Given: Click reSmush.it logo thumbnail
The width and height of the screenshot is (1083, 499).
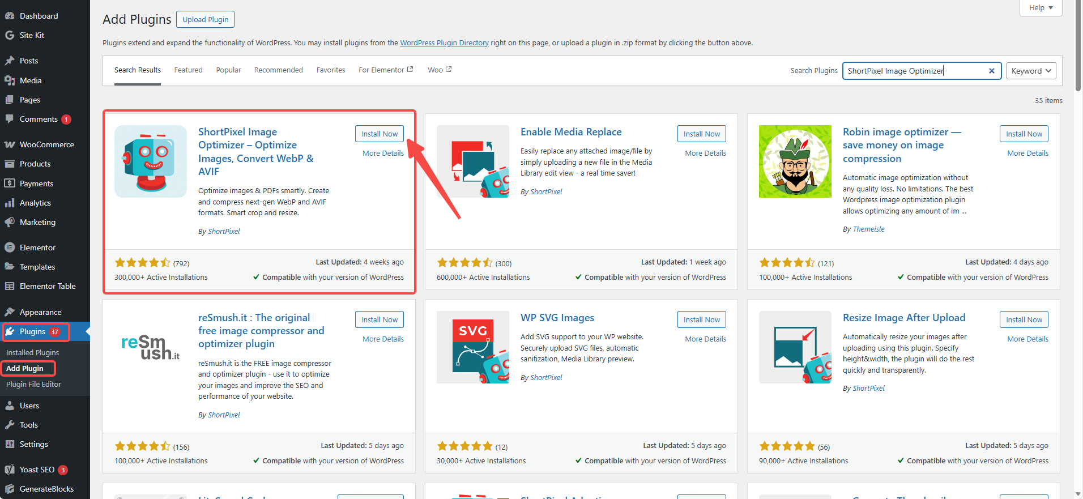Looking at the screenshot, I should (151, 347).
